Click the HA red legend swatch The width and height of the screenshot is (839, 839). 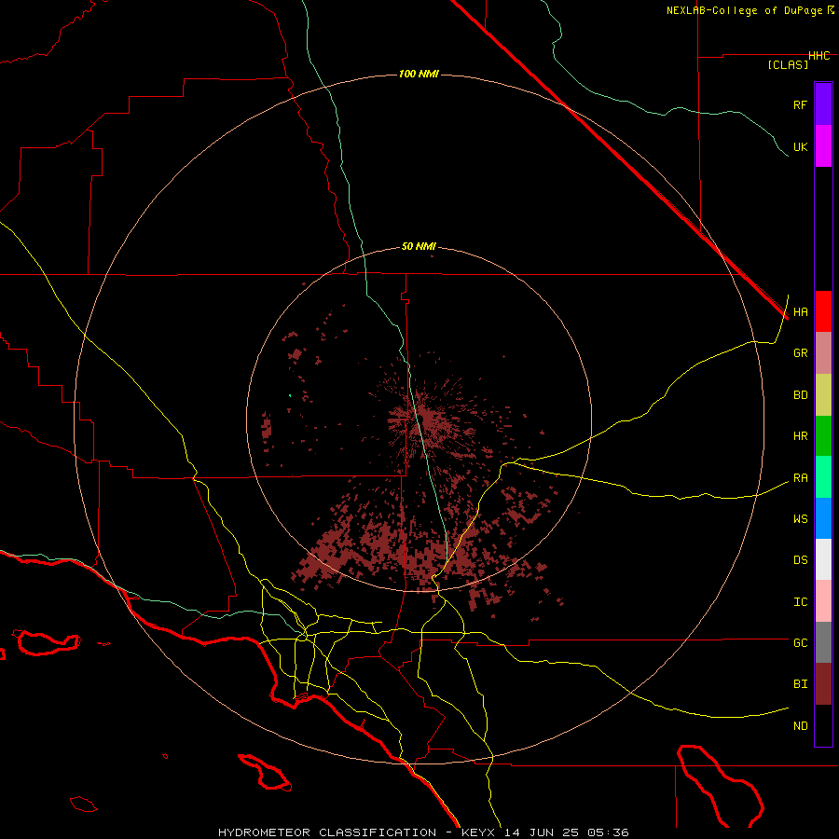coord(823,311)
